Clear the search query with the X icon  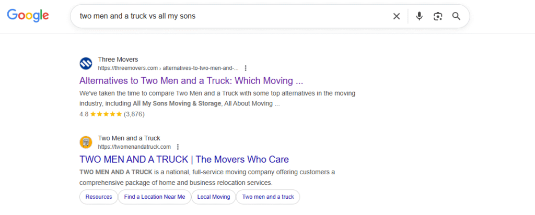(x=397, y=16)
